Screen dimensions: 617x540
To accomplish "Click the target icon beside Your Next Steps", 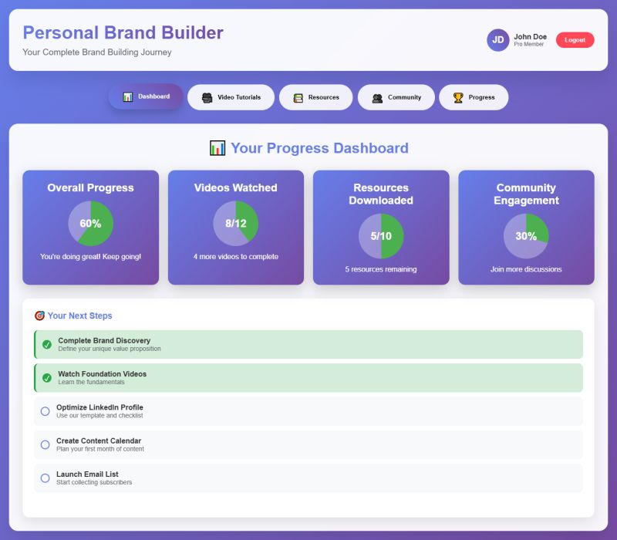I will click(x=39, y=316).
